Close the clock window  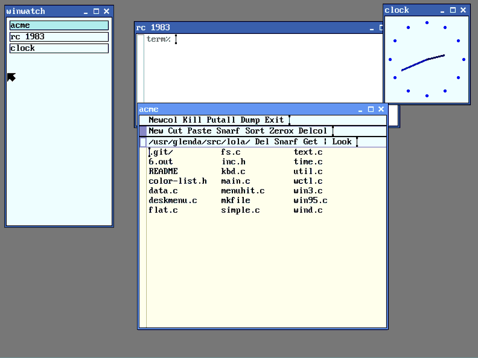click(463, 10)
